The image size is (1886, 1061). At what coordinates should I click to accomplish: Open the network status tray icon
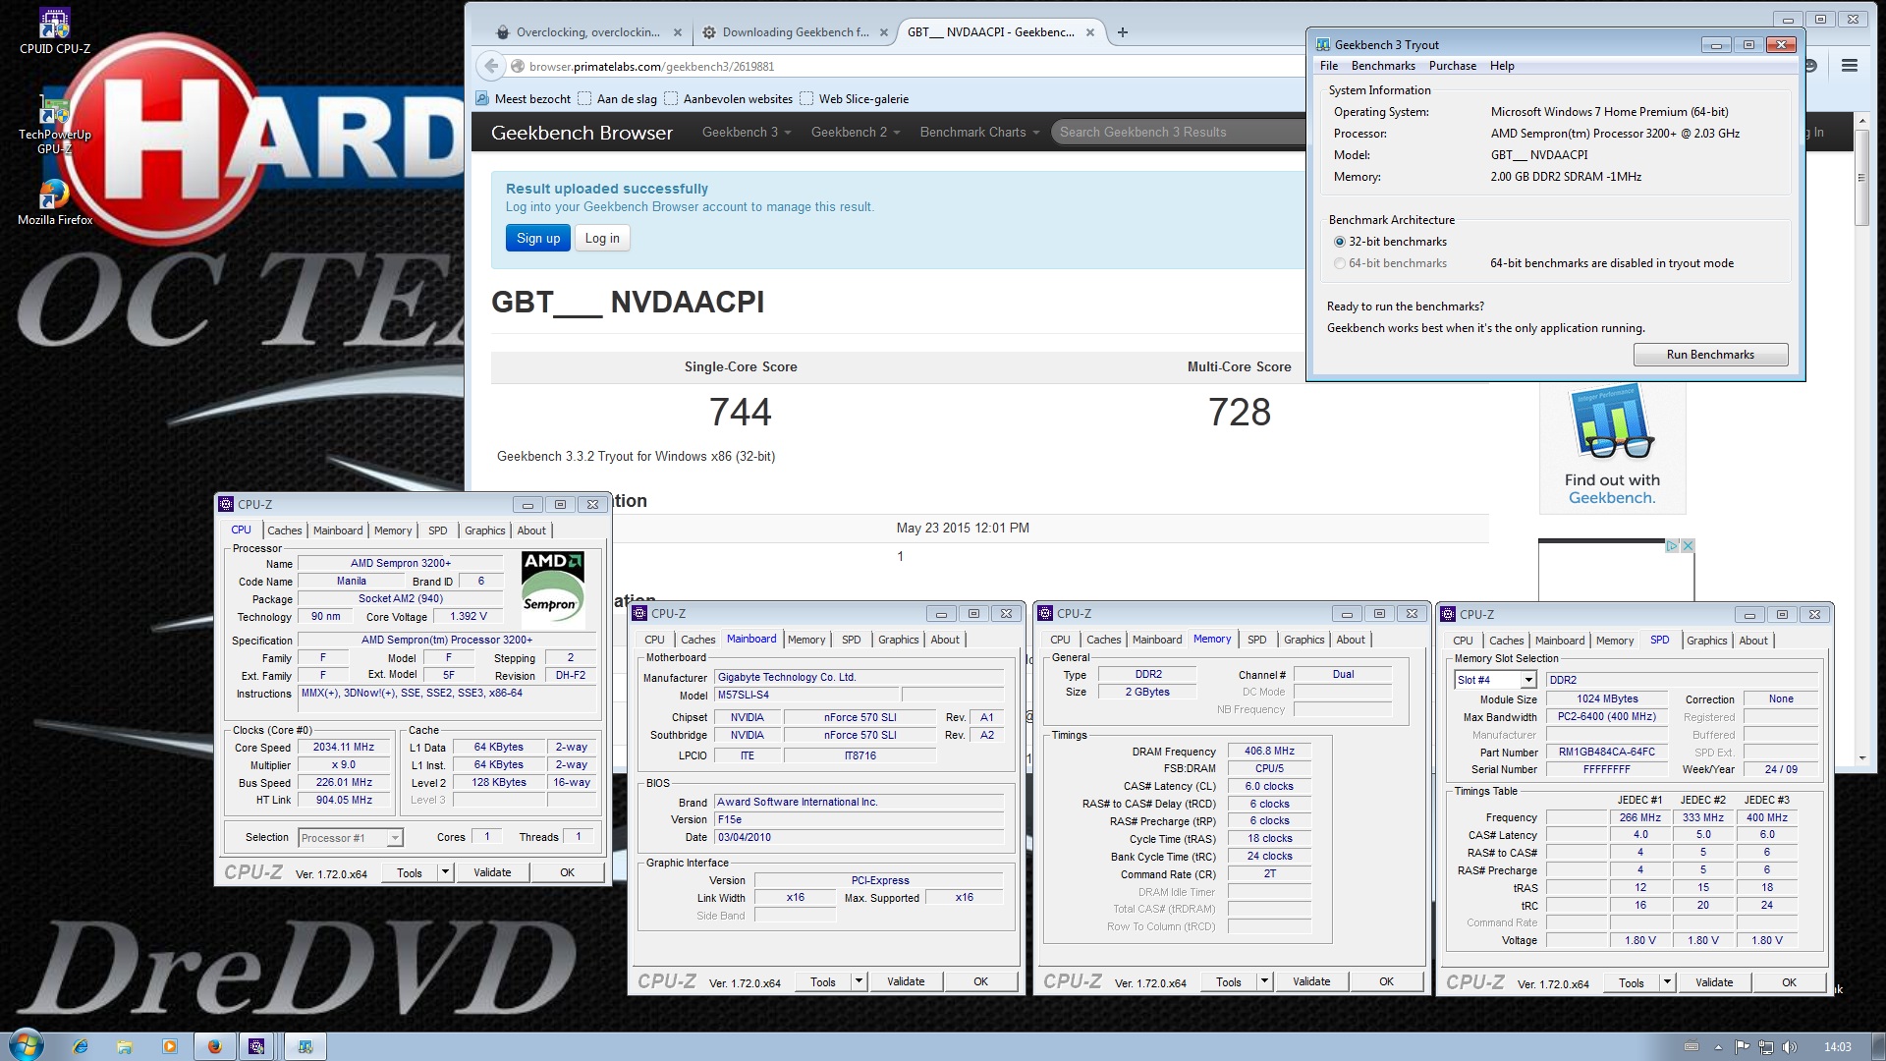point(1766,1047)
